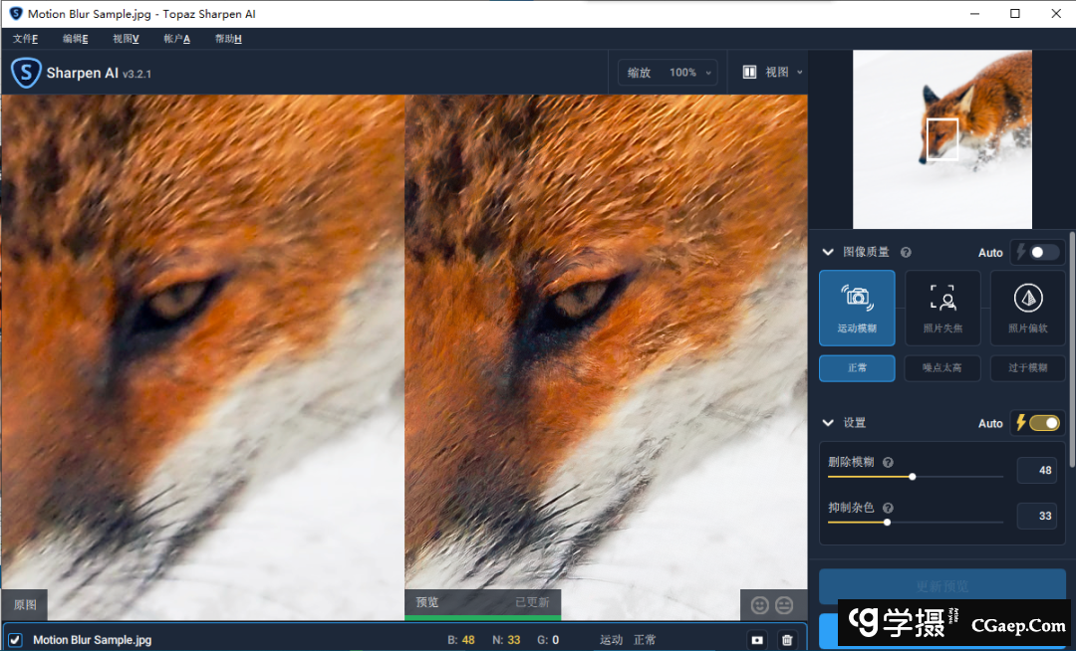
Task: Select the 运动模糊 (Motion Blur) camera icon
Action: (x=857, y=307)
